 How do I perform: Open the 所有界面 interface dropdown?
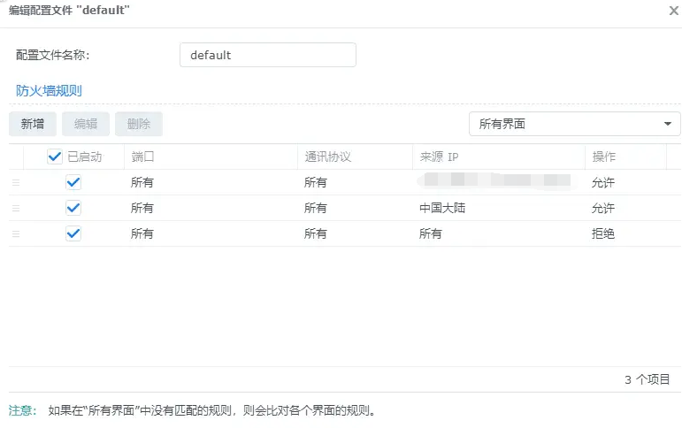566,124
